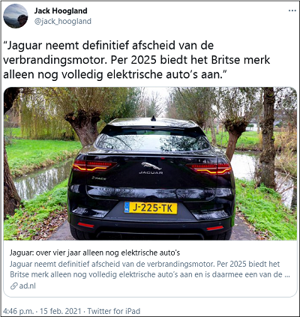Viewport: 300px width, 317px height.
Task: Click the right red tail light of the car
Action: point(210,169)
